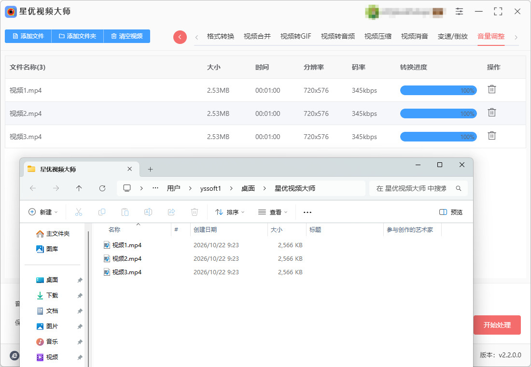
Task: Click the 添加文件夹 button
Action: 78,36
